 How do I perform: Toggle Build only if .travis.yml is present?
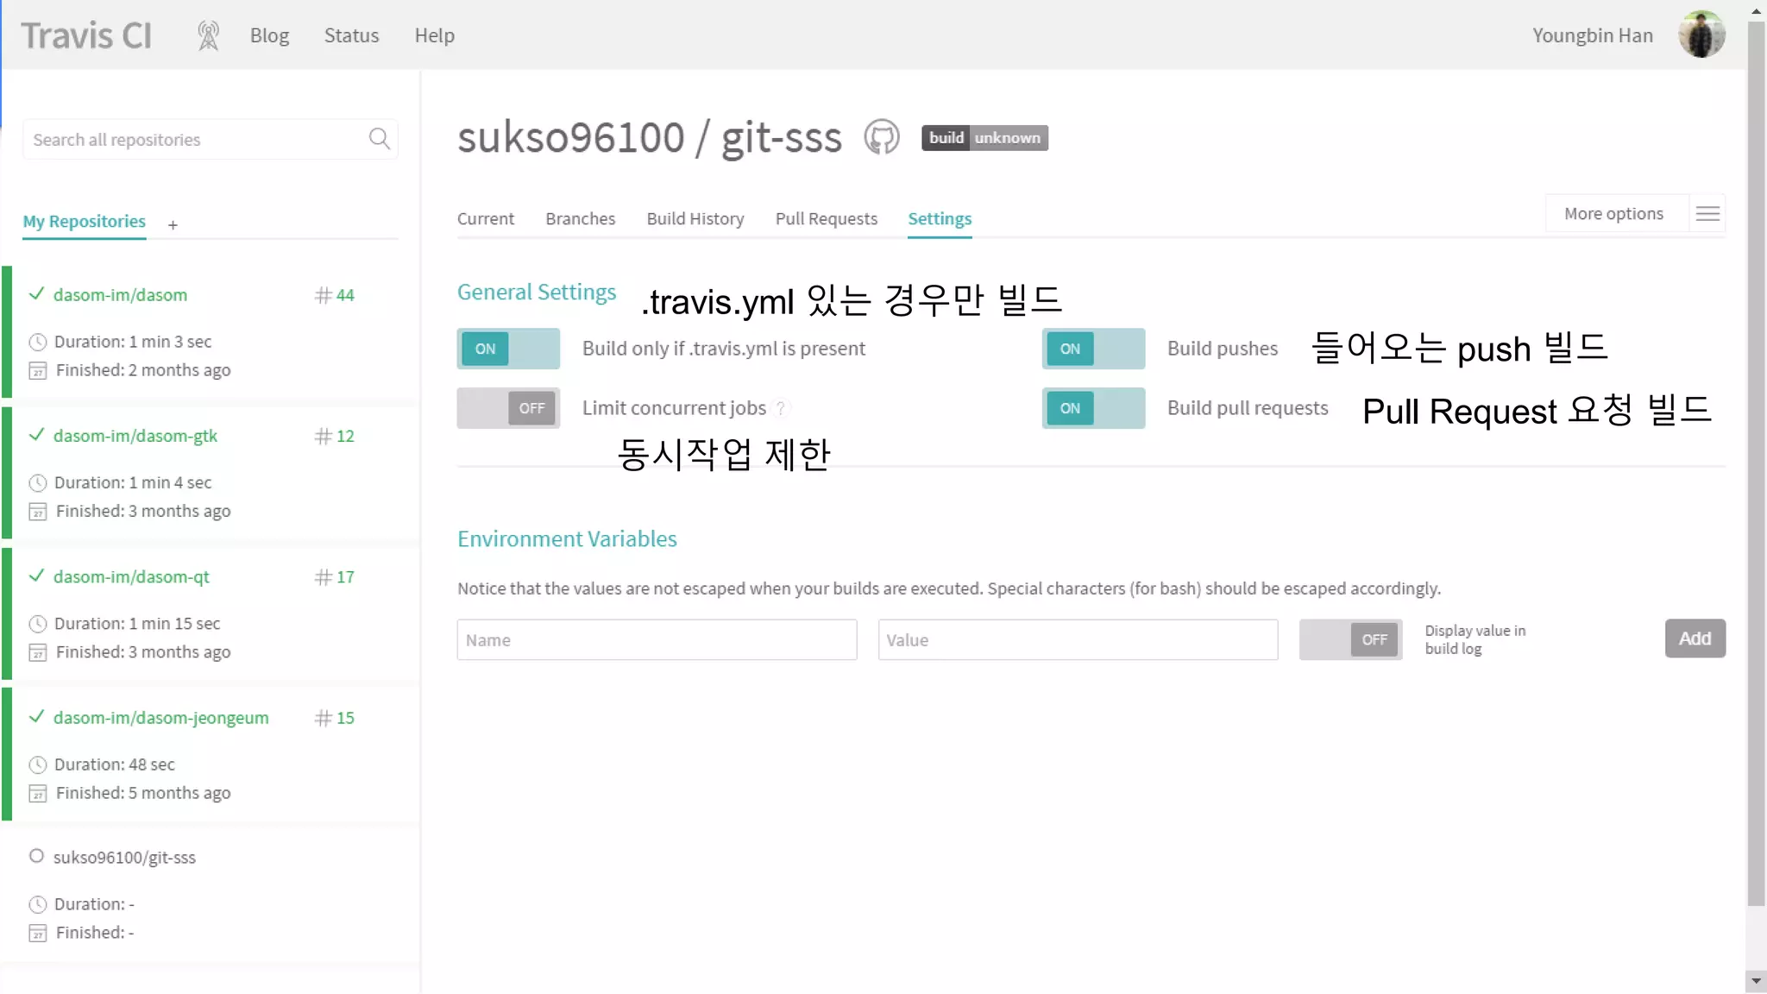click(508, 349)
